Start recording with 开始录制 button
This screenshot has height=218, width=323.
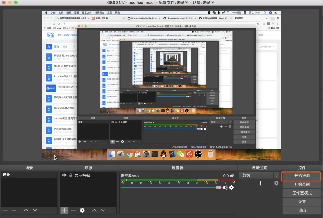tap(302, 184)
